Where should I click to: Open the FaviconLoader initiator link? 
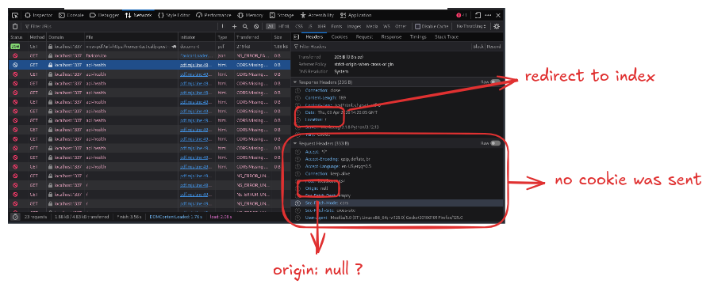pyautogui.click(x=195, y=55)
